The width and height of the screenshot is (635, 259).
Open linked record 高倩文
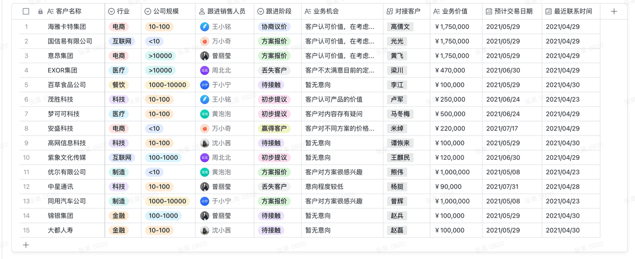tap(400, 27)
